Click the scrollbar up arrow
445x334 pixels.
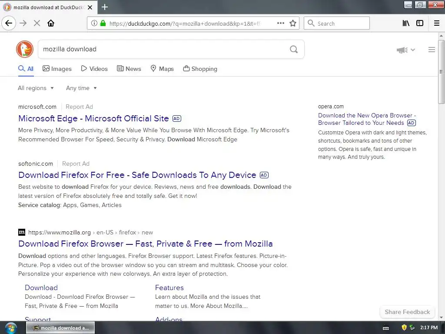[x=441, y=36]
